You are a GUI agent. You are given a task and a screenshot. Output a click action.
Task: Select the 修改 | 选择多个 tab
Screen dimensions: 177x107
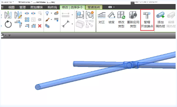(x=72, y=7)
